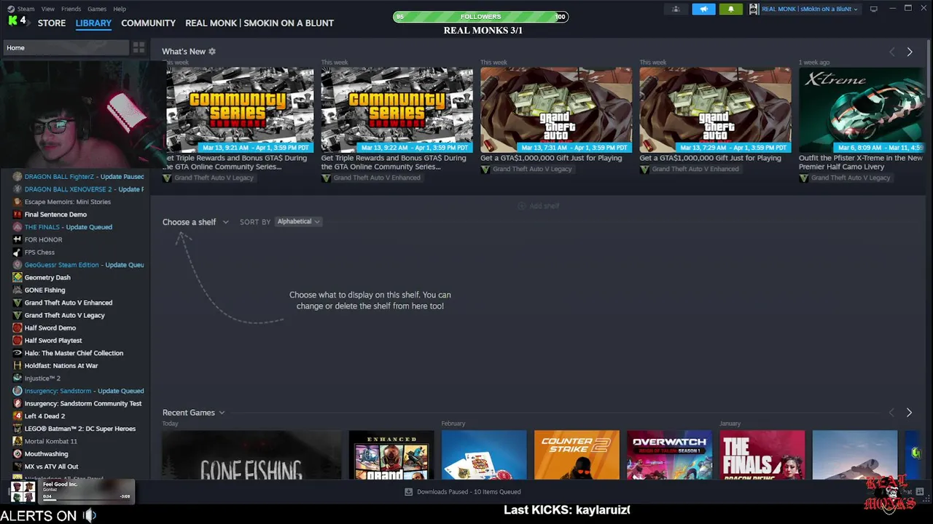
Task: Click the GONE Fishing game icon
Action: [x=17, y=290]
